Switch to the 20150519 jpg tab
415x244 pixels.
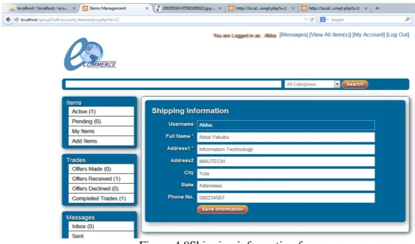pos(189,9)
